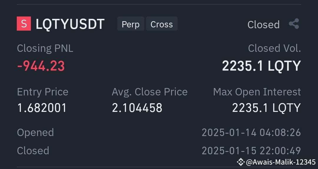
Task: Open the LQTYUSDT pair title
Action: pyautogui.click(x=70, y=24)
